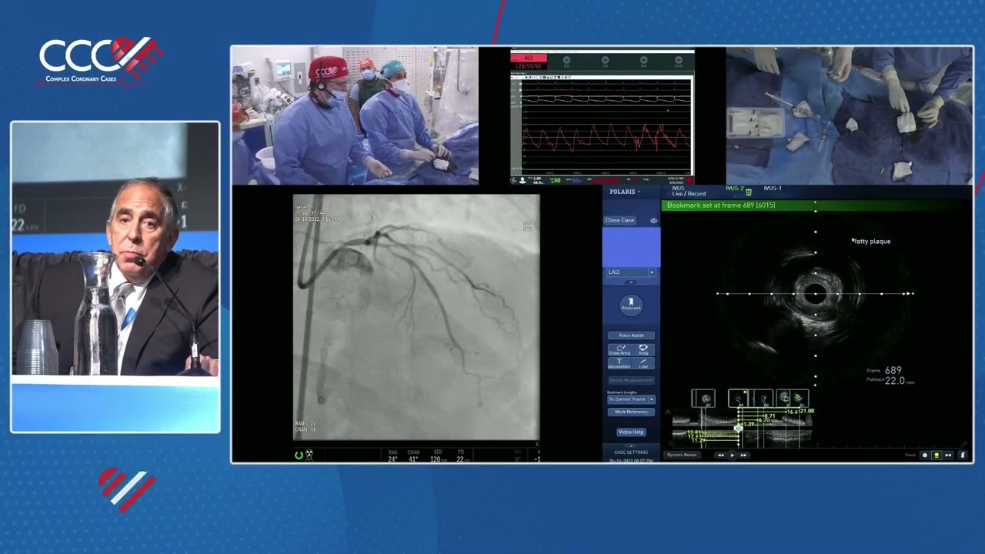
Task: Click the double-chevron expand icon beside longitudinal view
Action: [668, 412]
